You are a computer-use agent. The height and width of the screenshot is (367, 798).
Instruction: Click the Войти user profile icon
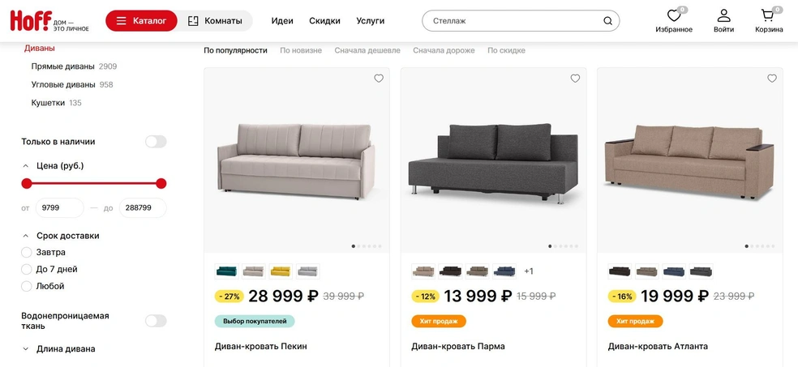point(723,15)
